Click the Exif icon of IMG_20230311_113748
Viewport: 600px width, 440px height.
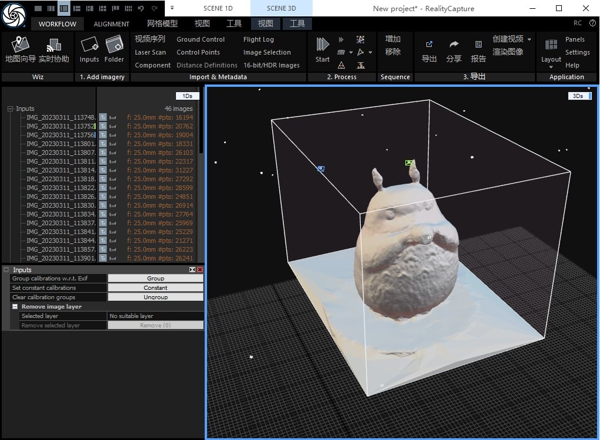coord(113,117)
